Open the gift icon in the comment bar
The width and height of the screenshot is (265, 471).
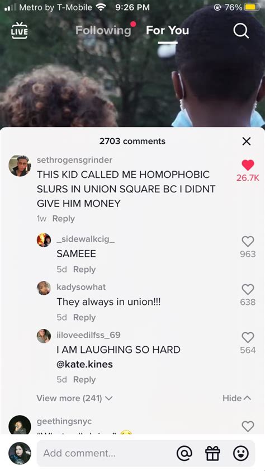pos(212,453)
